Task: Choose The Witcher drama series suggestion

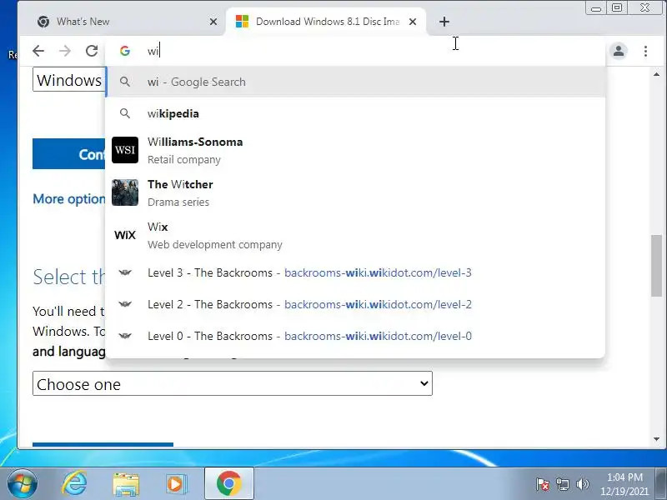Action: click(355, 192)
